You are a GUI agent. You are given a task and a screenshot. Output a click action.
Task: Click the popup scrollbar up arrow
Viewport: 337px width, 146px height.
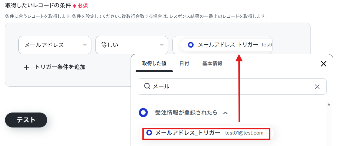point(329,105)
